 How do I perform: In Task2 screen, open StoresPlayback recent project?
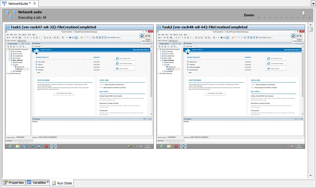(x=193, y=70)
